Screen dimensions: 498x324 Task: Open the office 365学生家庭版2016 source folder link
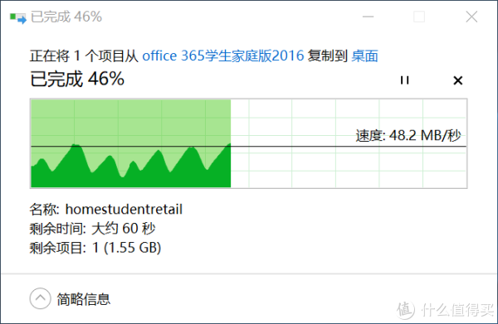pyautogui.click(x=223, y=56)
